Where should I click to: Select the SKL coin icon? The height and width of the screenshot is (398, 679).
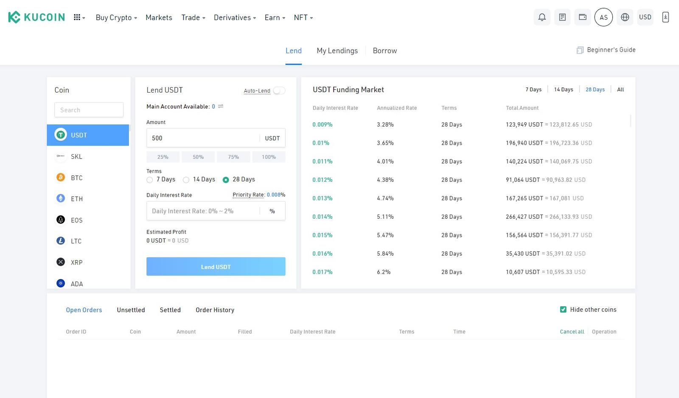pyautogui.click(x=61, y=156)
